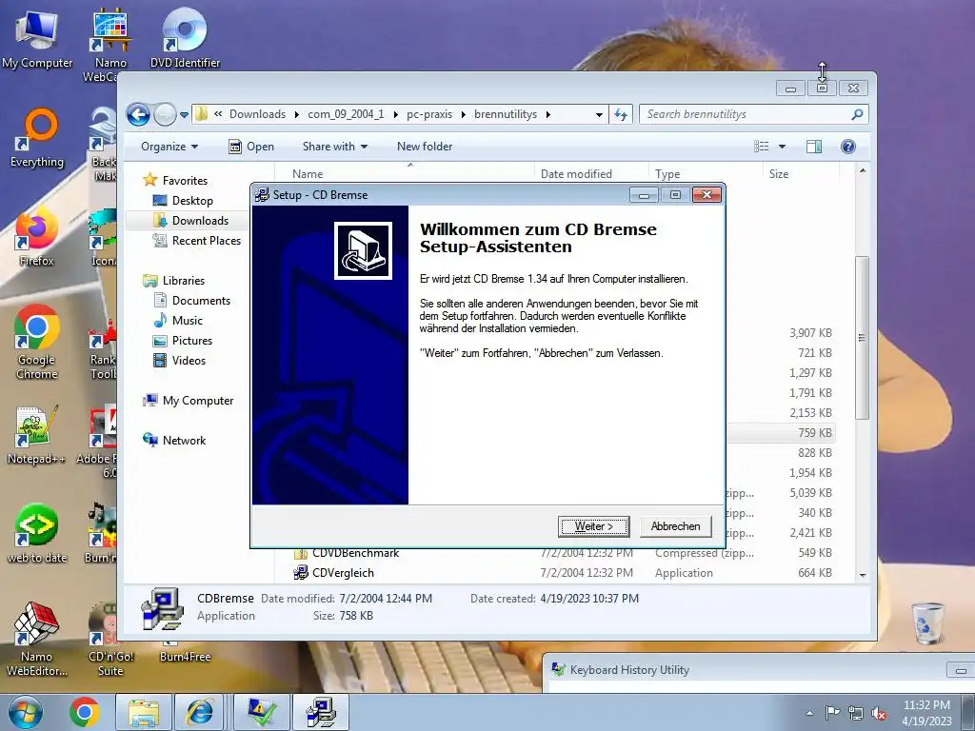This screenshot has height=731, width=975.
Task: Show hidden tray icons arrow
Action: 809,713
